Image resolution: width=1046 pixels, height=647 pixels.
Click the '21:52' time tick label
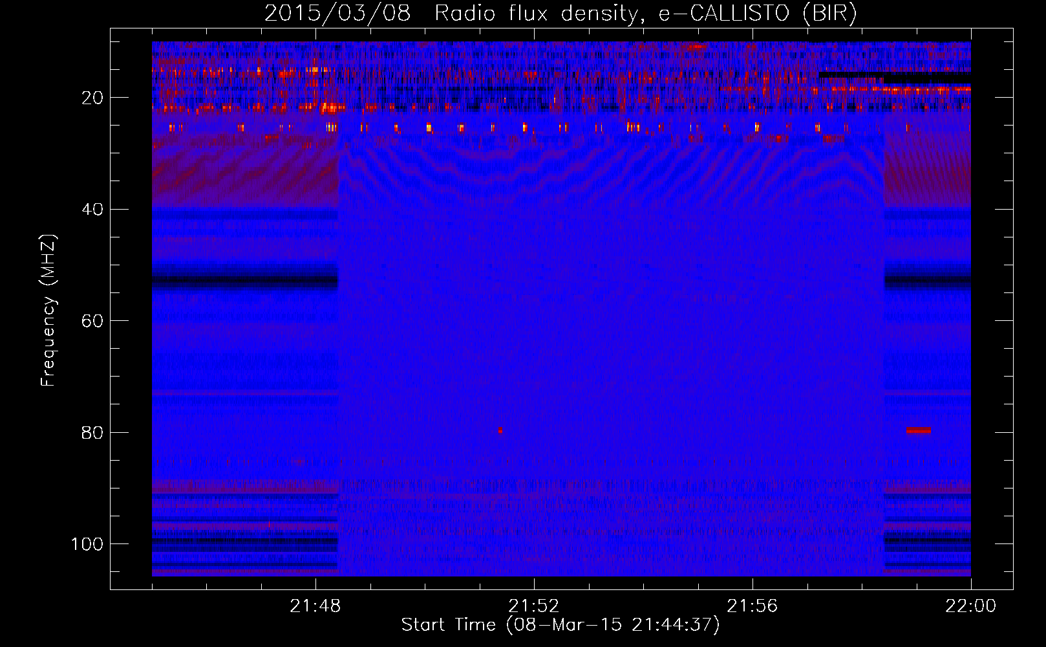coord(534,606)
